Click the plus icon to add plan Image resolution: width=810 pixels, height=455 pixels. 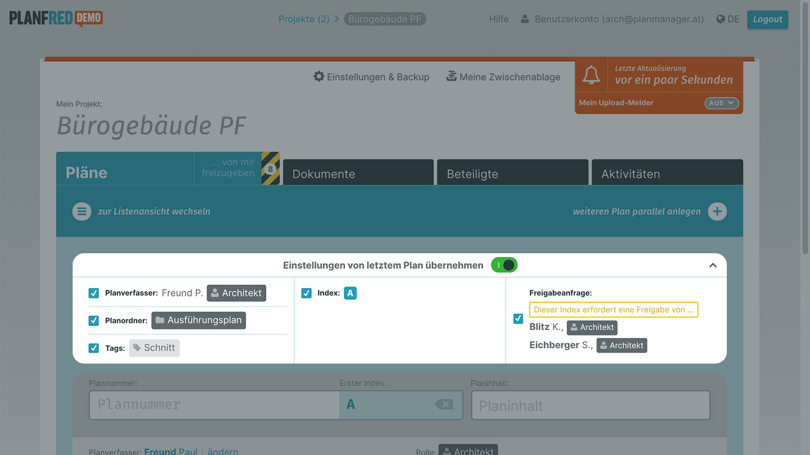click(x=717, y=211)
